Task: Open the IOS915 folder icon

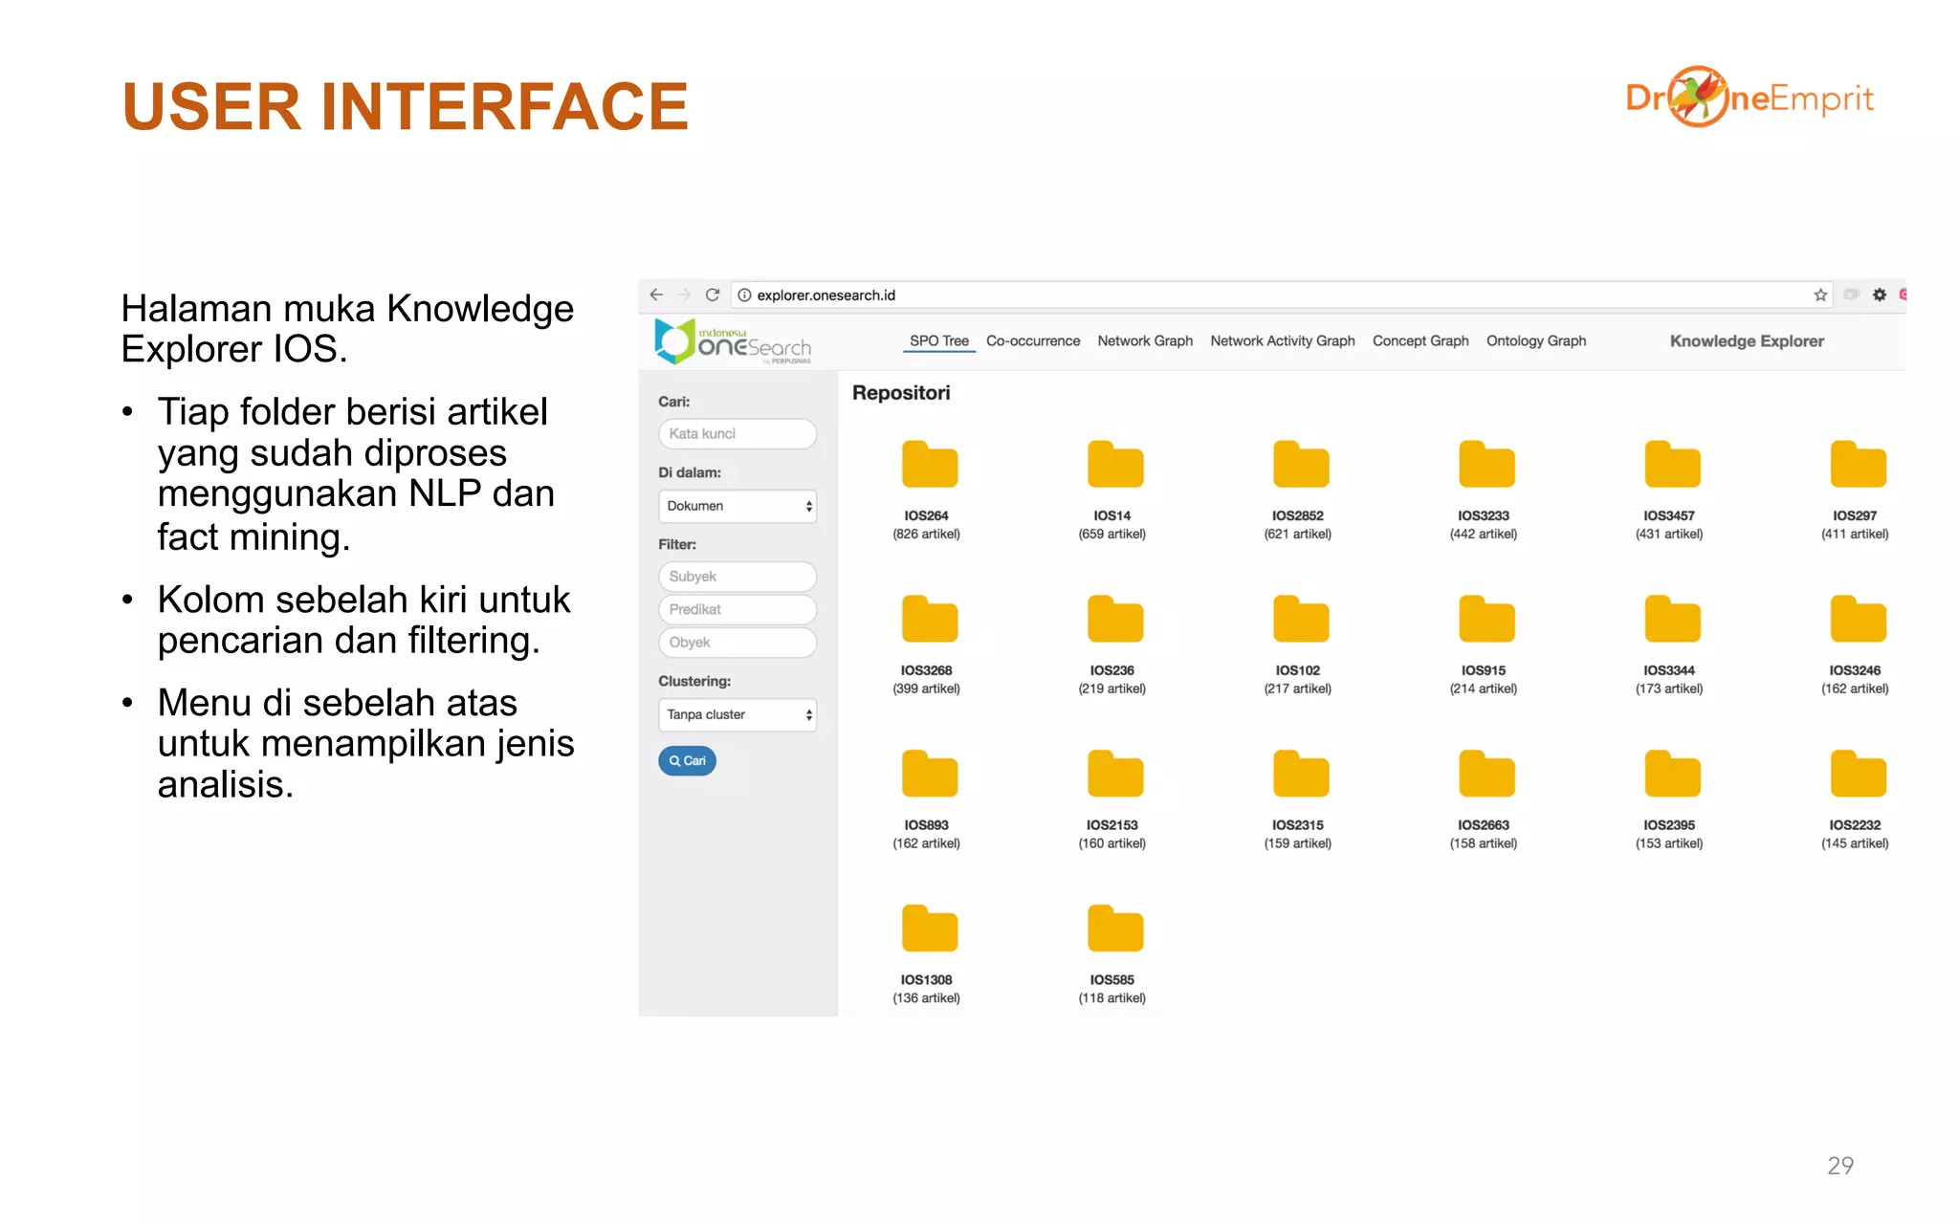Action: (1486, 620)
